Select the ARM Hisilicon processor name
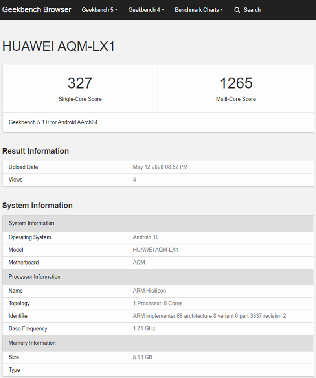Image resolution: width=316 pixels, height=378 pixels. (149, 291)
